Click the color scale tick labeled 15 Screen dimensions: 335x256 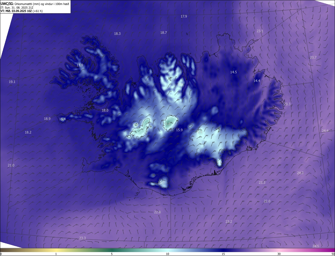pos(223,254)
